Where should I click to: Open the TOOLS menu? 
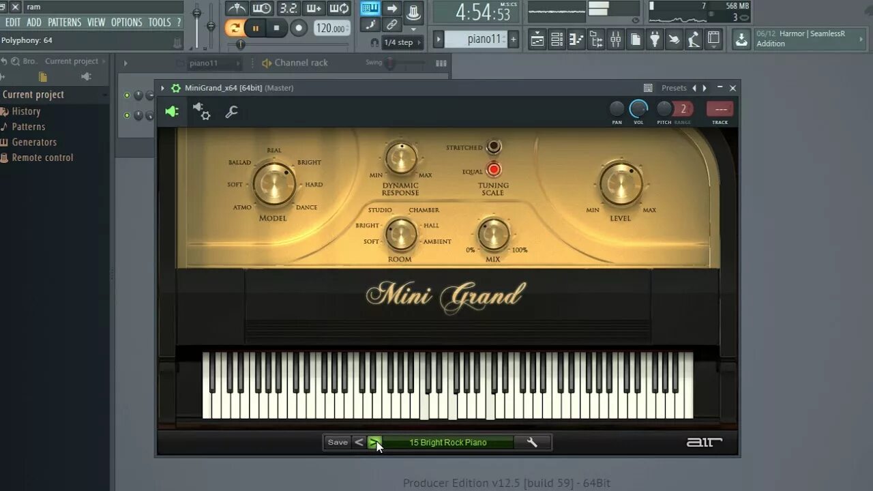160,23
